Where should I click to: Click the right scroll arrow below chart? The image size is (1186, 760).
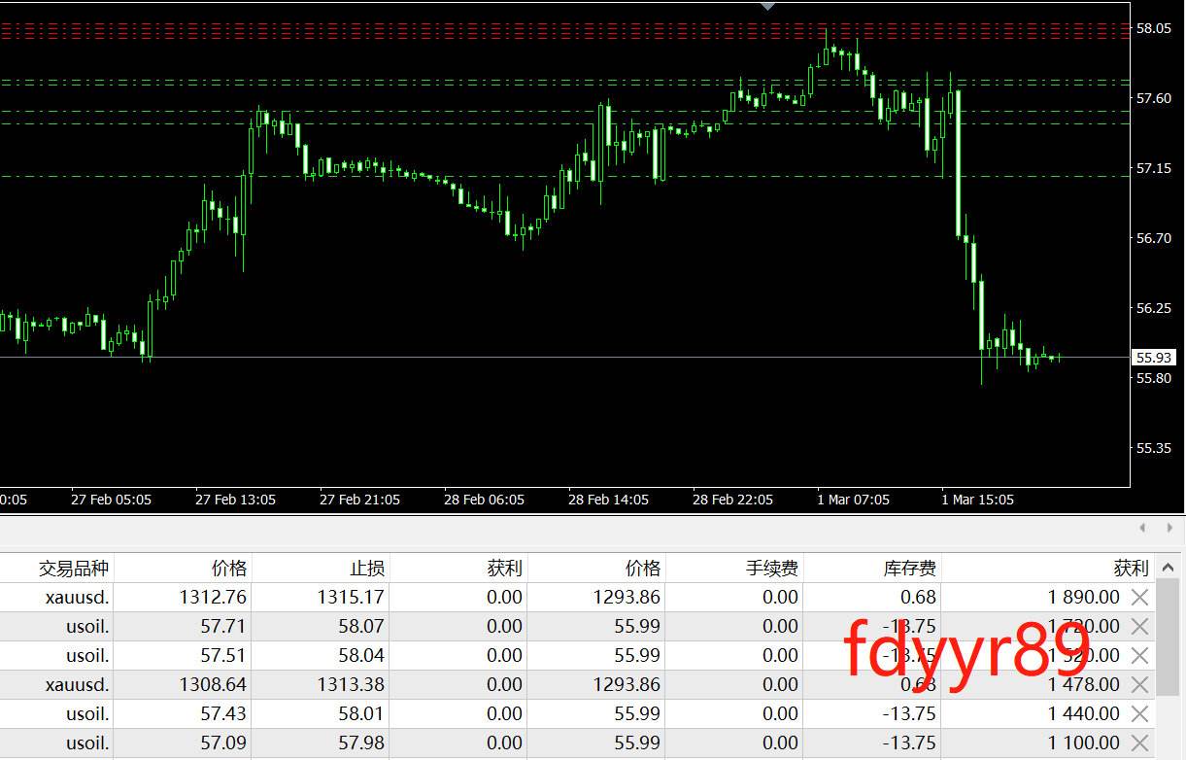click(x=1169, y=528)
